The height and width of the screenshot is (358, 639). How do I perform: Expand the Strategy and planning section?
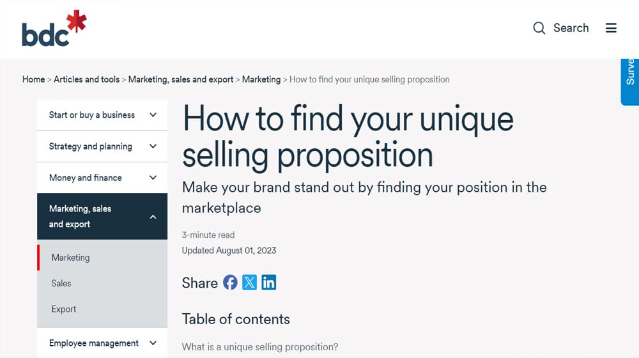(x=102, y=146)
